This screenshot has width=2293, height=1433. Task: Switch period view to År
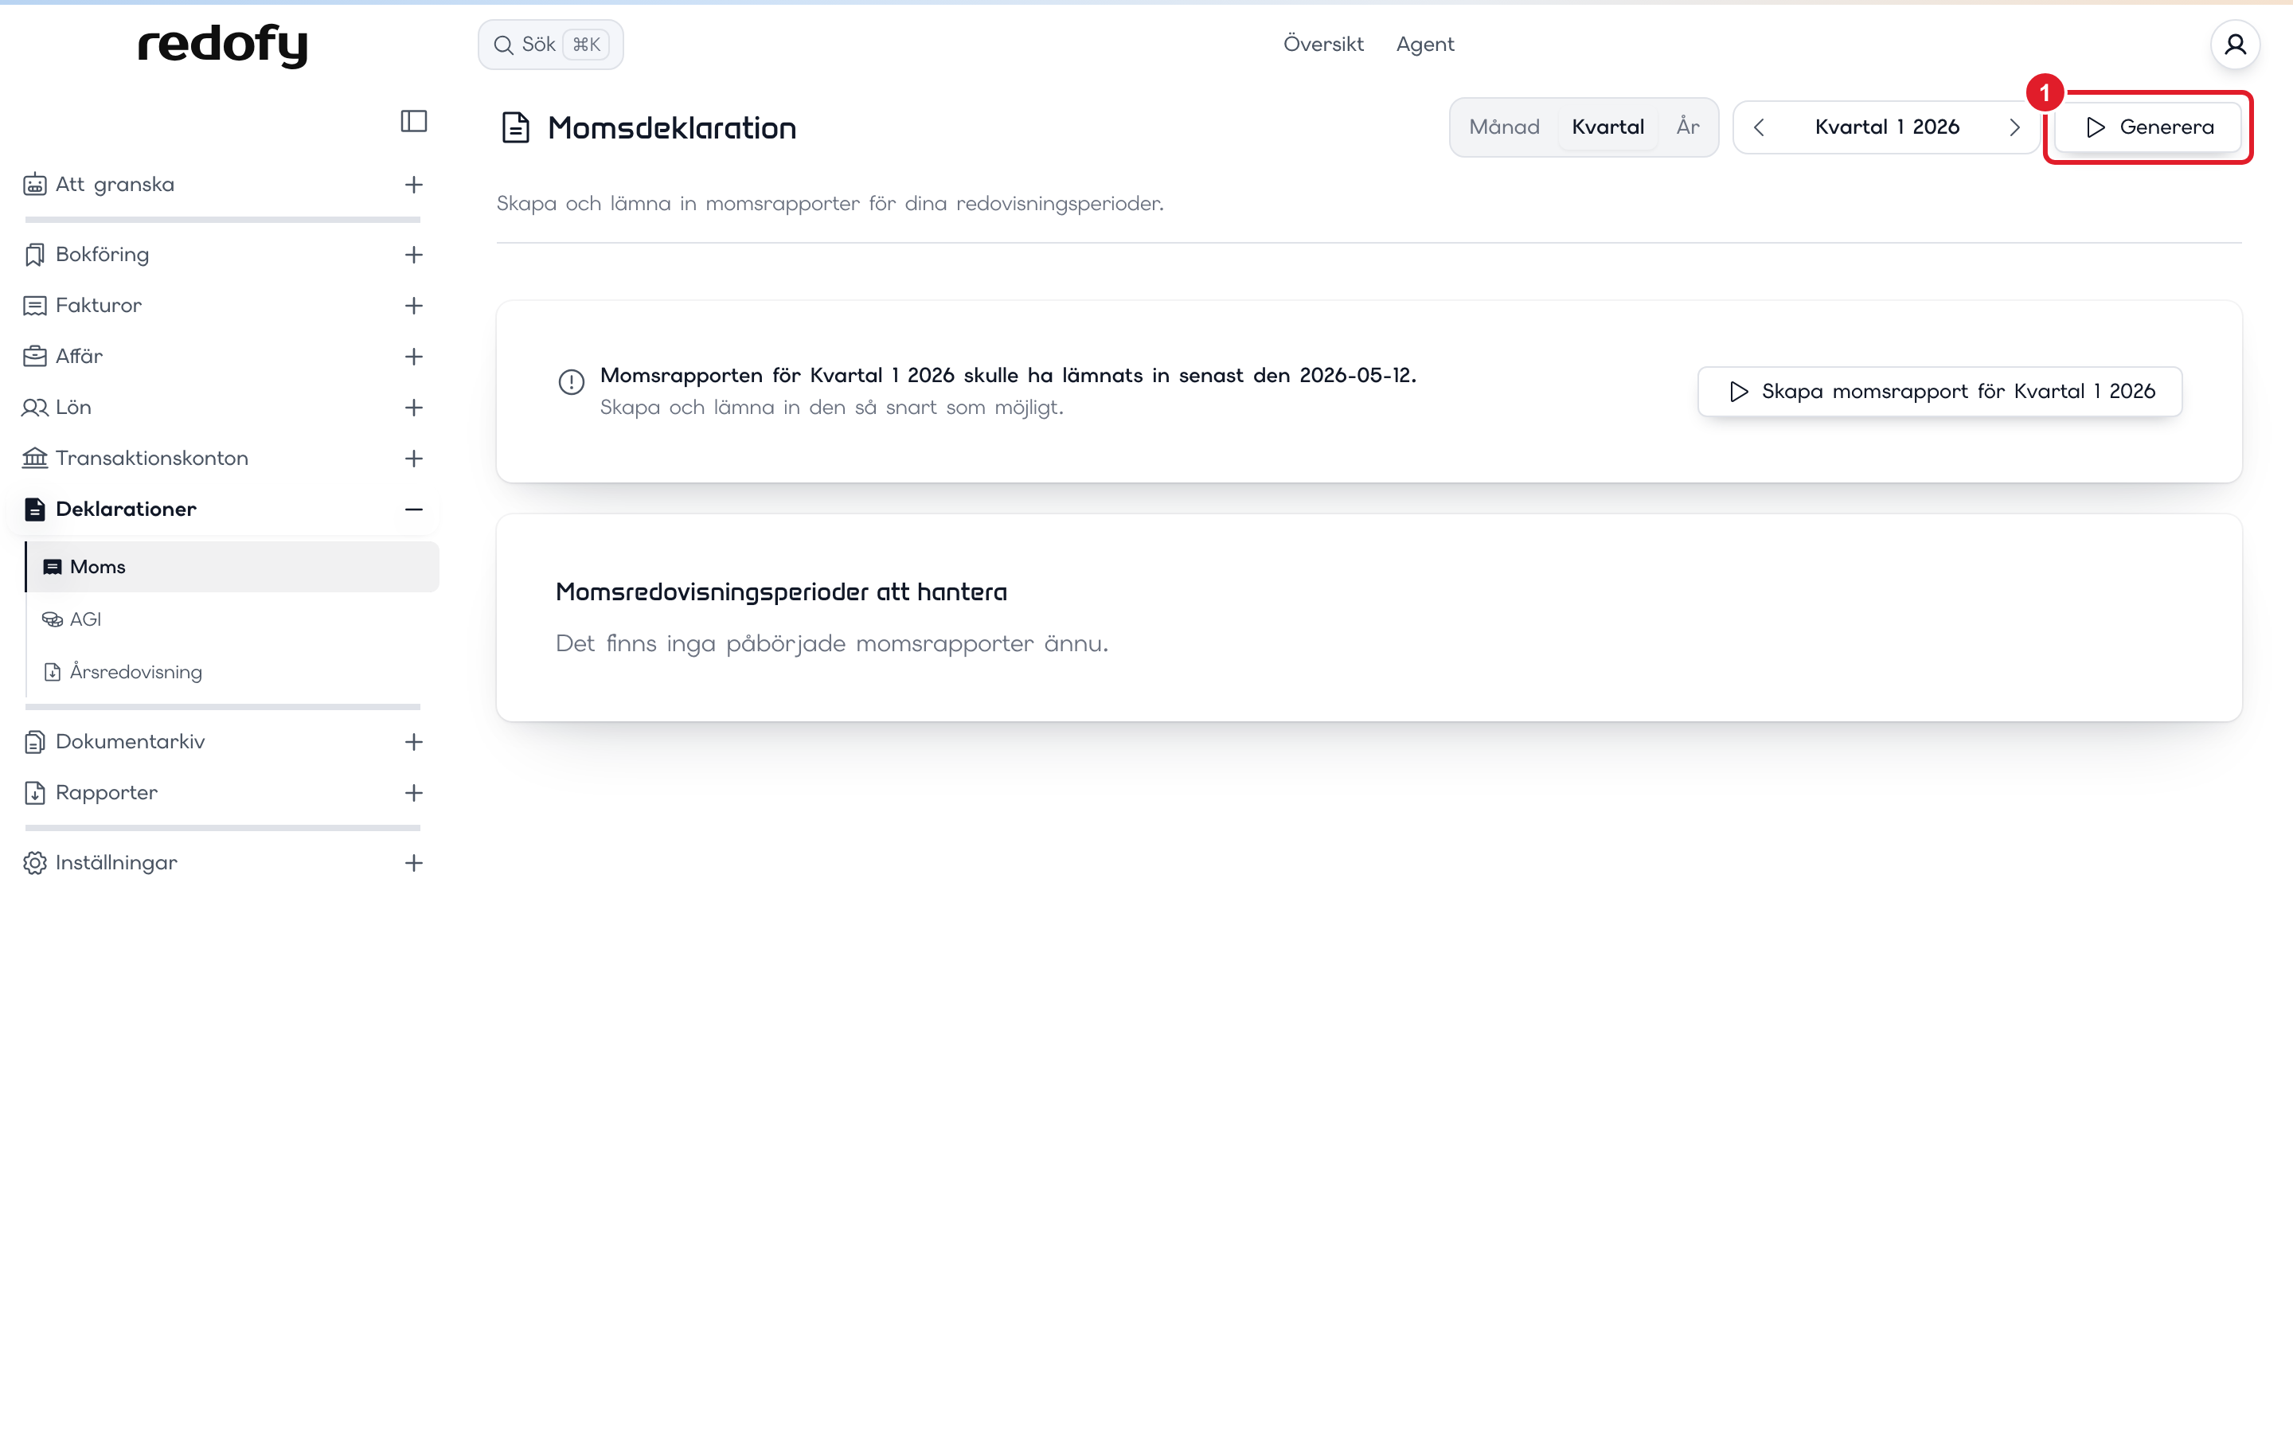click(1688, 127)
